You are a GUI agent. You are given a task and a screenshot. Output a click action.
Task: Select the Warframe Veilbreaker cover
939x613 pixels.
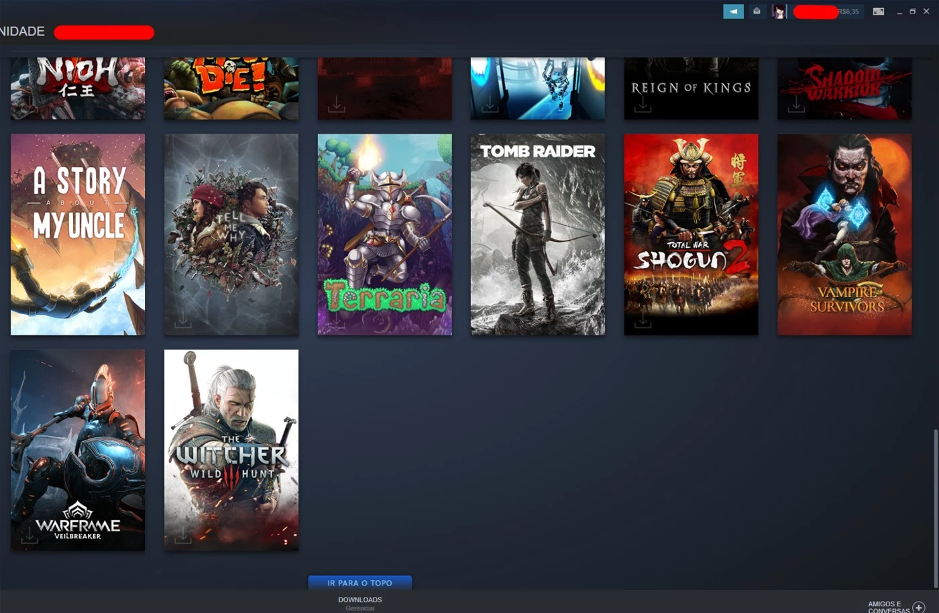(78, 450)
